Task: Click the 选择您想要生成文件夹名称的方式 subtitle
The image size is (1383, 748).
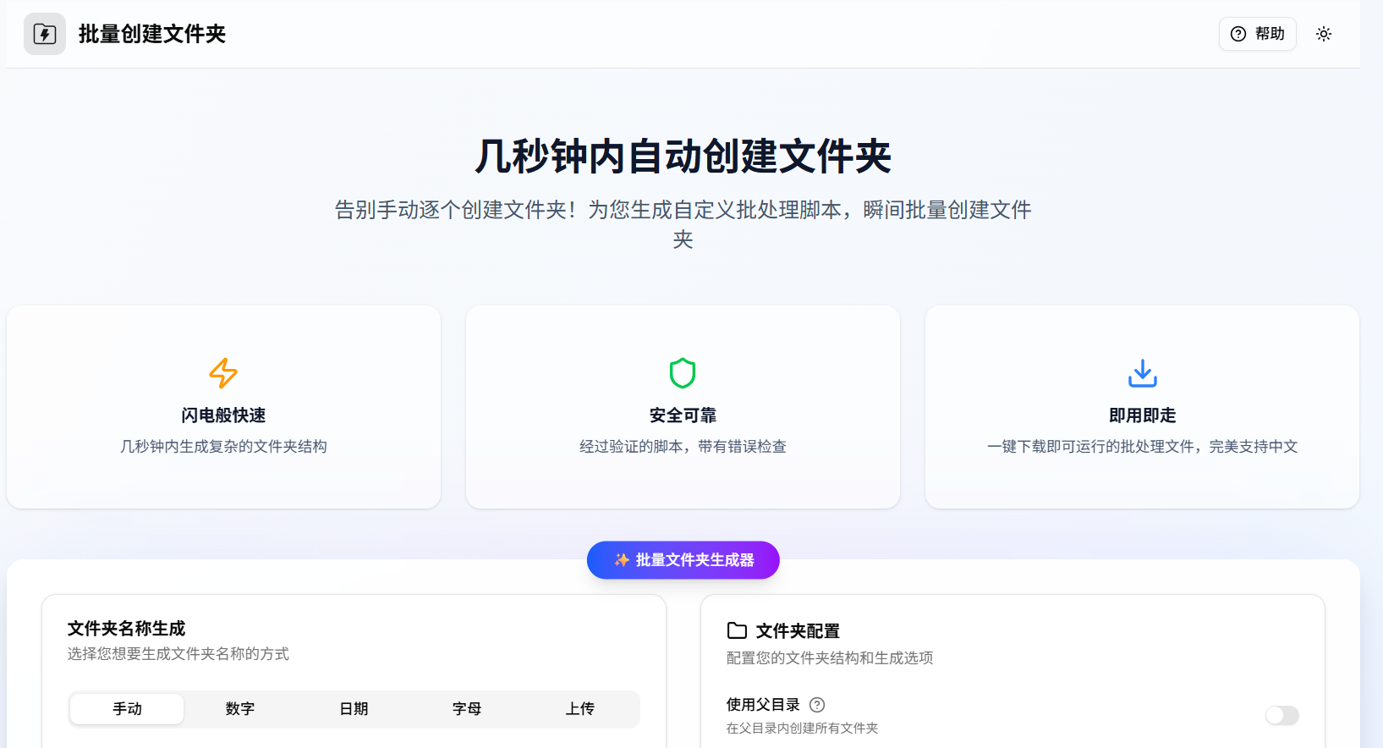Action: point(178,654)
